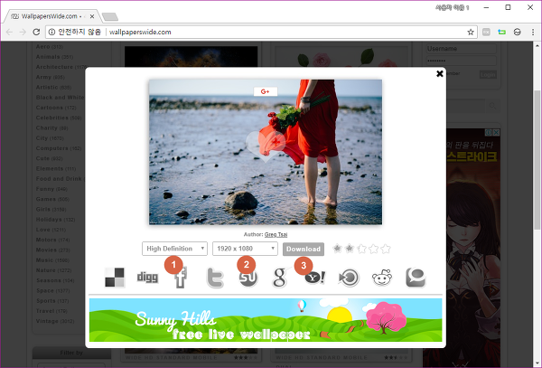Close the WallpapersWide.com tab

point(92,16)
